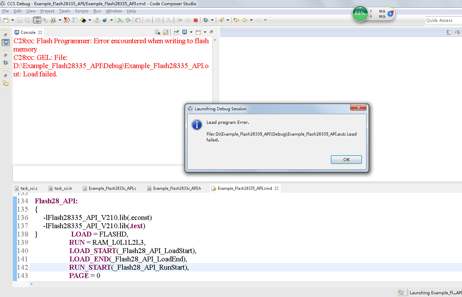This screenshot has width=462, height=297.
Task: Toggle the Pin Console icon
Action: 176,32
